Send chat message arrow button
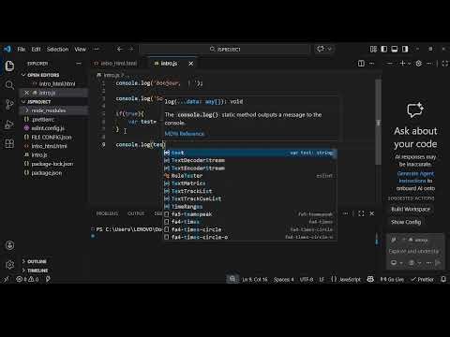 click(438, 263)
